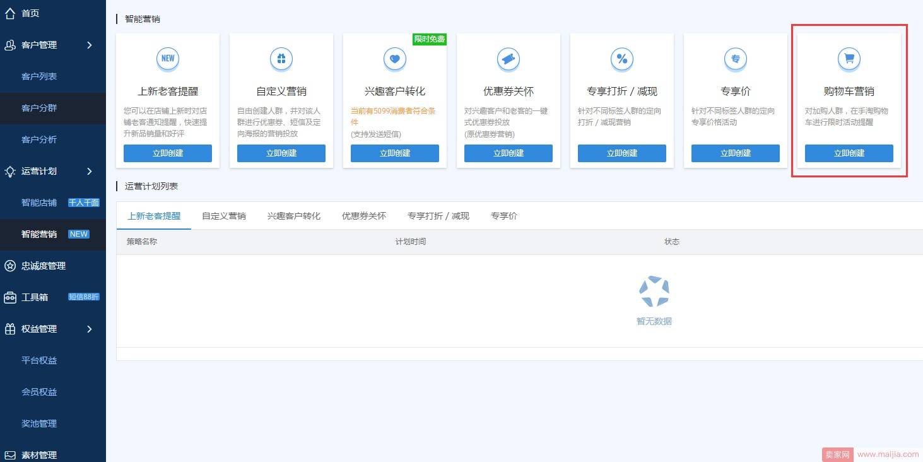Click the toolbox icon in sidebar
Screen dimensions: 923x462
pos(9,297)
